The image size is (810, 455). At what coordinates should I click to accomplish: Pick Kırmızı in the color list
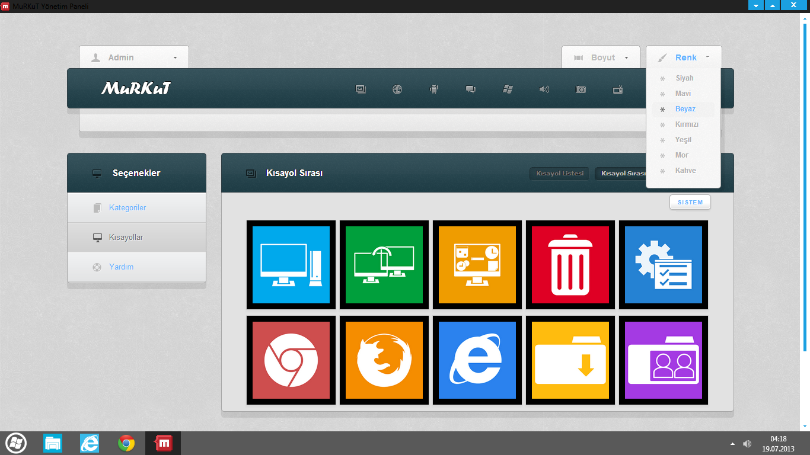tap(684, 124)
